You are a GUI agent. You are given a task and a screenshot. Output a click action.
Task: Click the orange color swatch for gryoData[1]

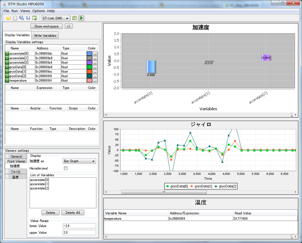[89, 71]
